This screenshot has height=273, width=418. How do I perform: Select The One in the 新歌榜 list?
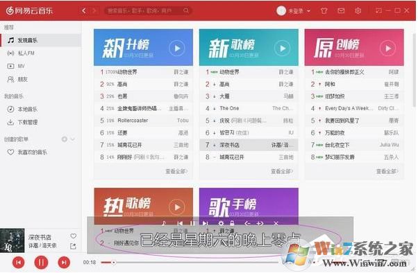pyautogui.click(x=249, y=108)
